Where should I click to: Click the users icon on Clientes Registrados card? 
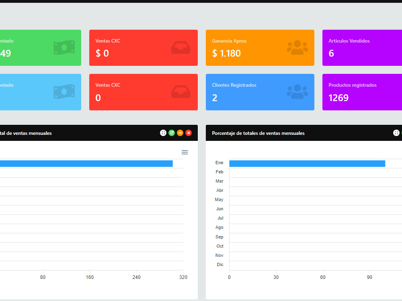(x=297, y=92)
